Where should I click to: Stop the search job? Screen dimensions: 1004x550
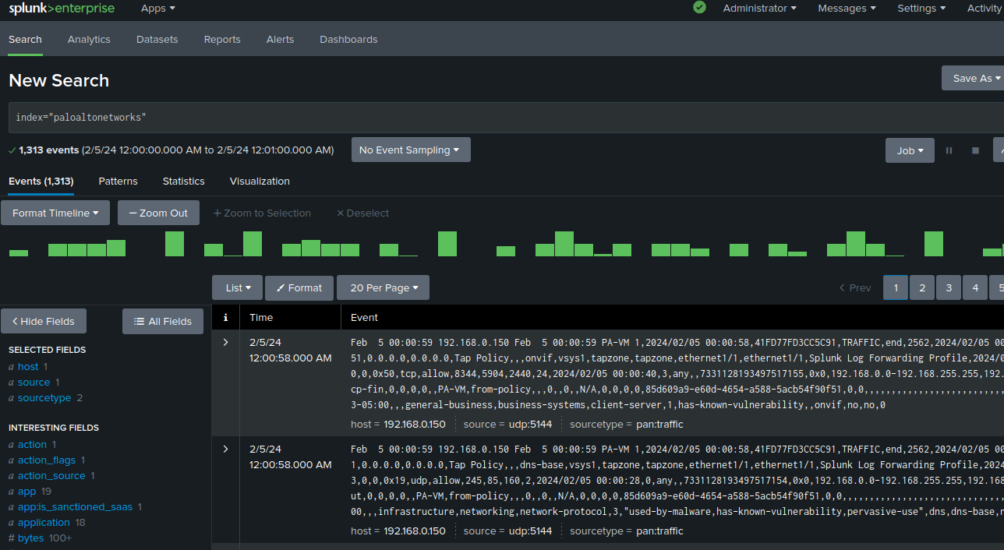(974, 150)
